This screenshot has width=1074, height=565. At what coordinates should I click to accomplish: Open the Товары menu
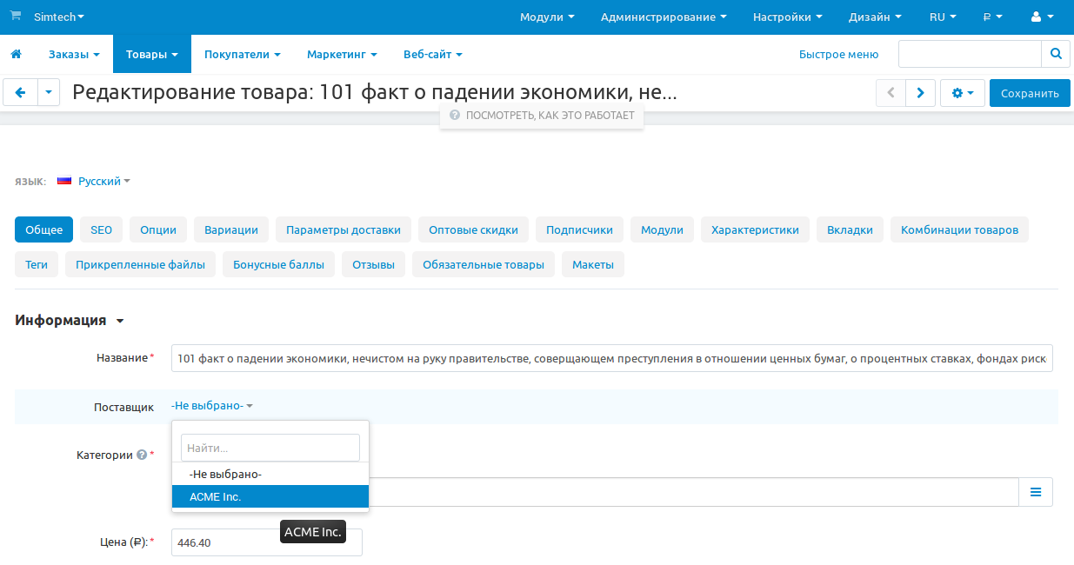click(151, 54)
